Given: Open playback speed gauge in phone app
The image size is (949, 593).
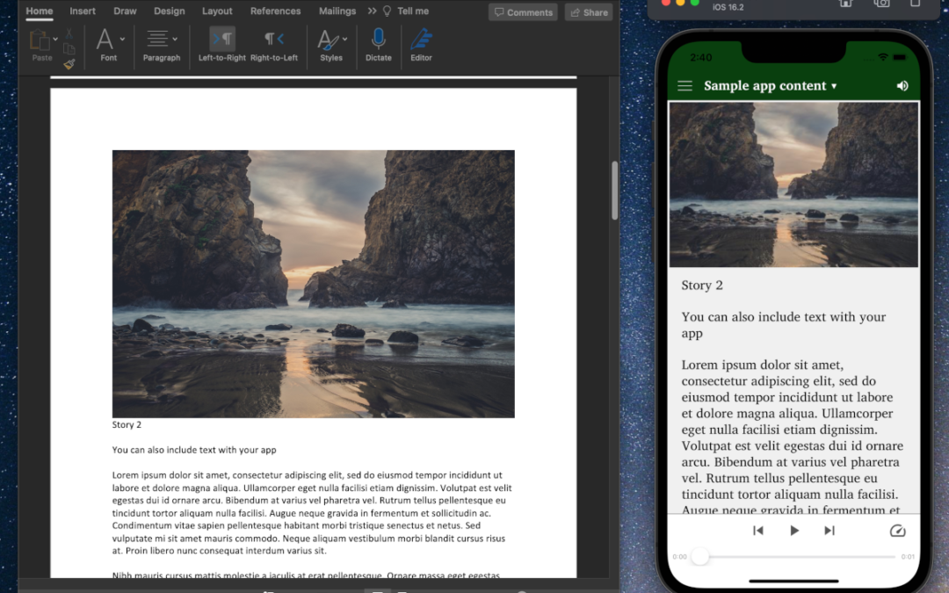Looking at the screenshot, I should [x=897, y=531].
